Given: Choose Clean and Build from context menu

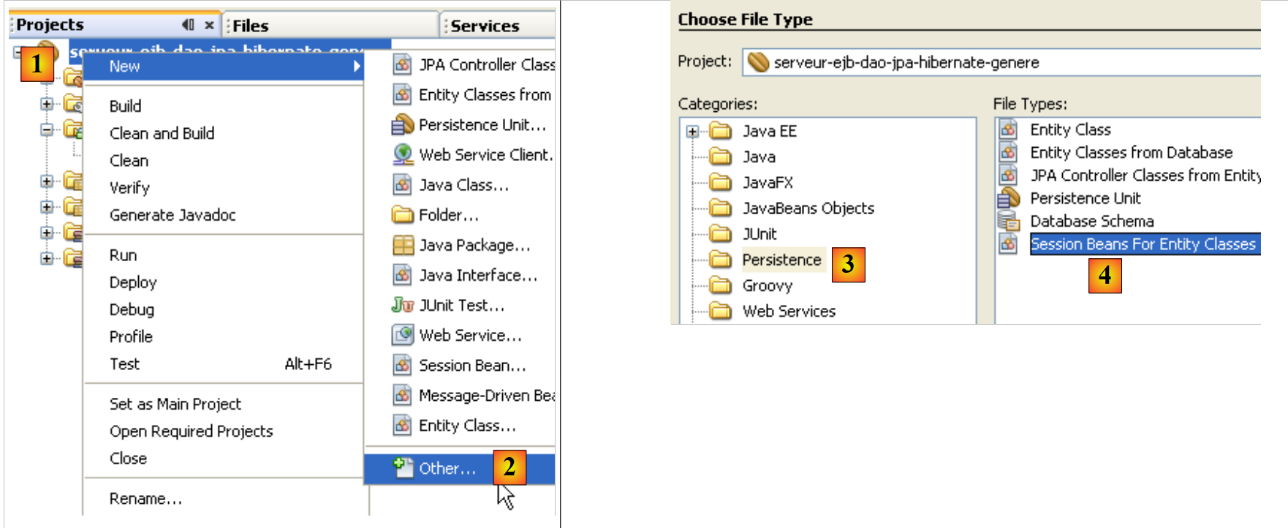Looking at the screenshot, I should (162, 133).
